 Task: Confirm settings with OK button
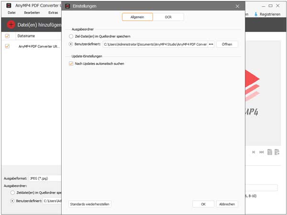pyautogui.click(x=203, y=204)
